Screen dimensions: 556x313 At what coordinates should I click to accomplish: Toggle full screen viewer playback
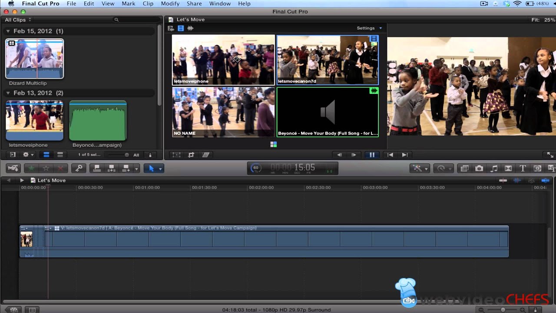550,155
